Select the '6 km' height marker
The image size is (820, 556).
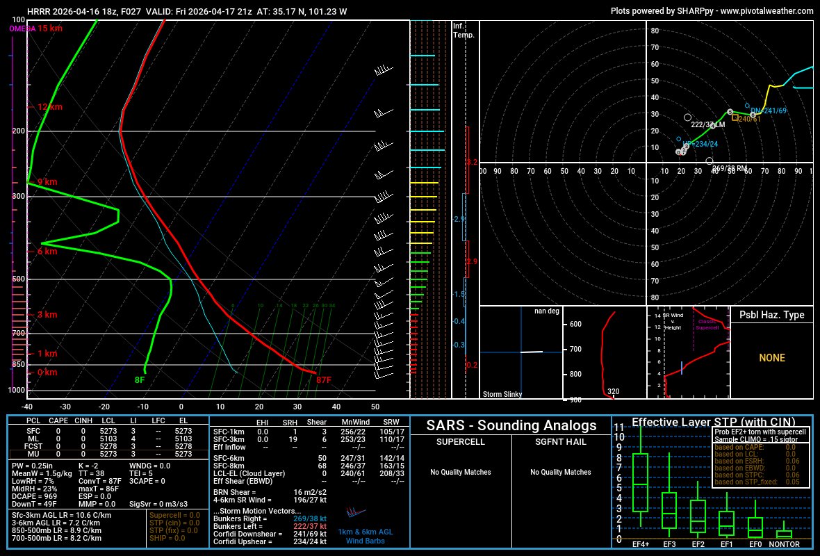47,251
